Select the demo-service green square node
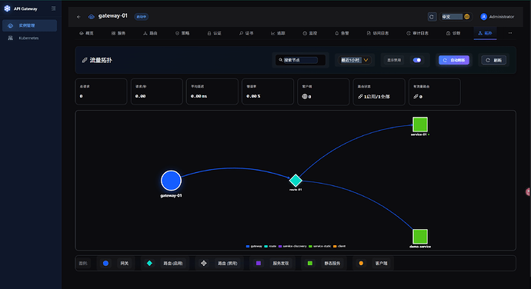The height and width of the screenshot is (289, 531). (x=420, y=236)
